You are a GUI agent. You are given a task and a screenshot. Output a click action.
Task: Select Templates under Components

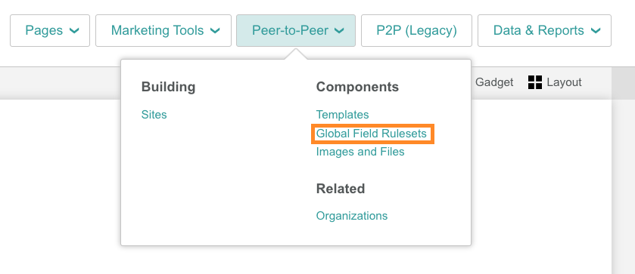pyautogui.click(x=342, y=115)
